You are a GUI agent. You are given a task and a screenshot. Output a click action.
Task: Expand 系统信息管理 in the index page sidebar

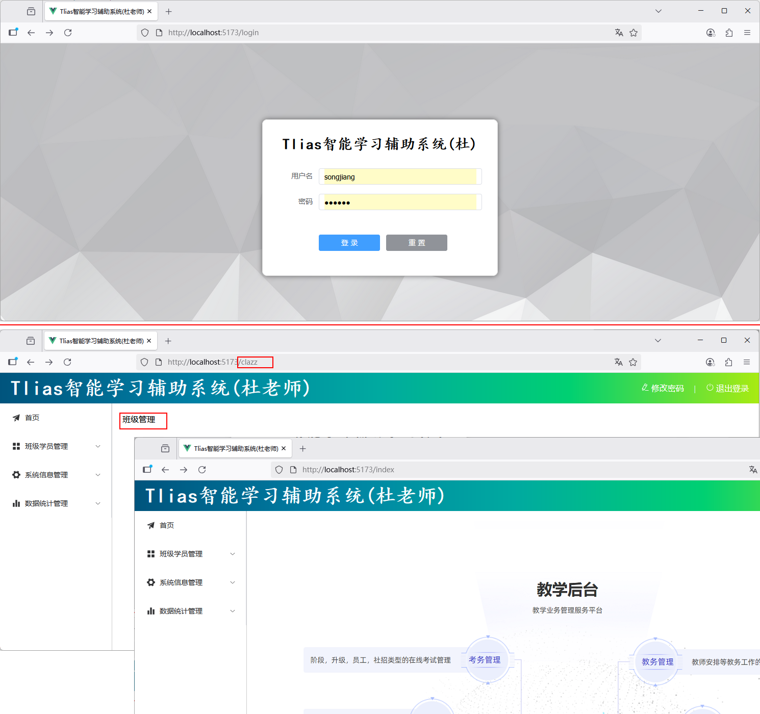click(x=191, y=582)
